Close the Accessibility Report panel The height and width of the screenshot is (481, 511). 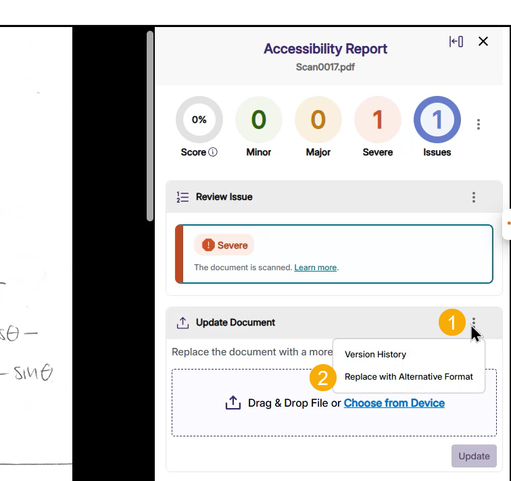point(483,42)
